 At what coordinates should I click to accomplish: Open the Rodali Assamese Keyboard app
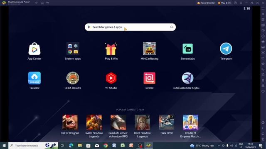[187, 78]
